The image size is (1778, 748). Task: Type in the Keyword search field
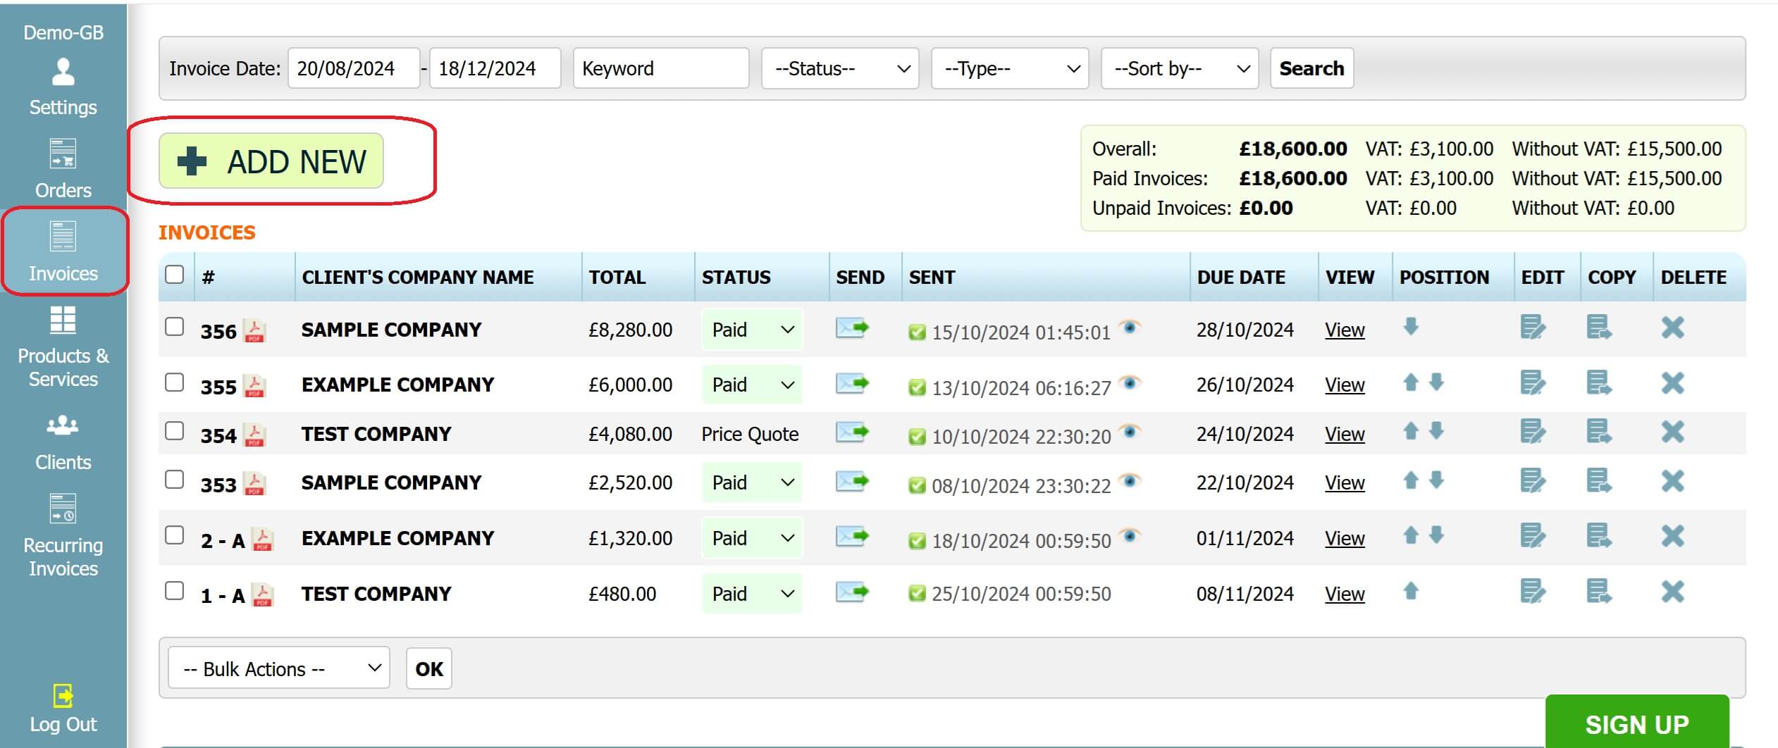pos(660,68)
